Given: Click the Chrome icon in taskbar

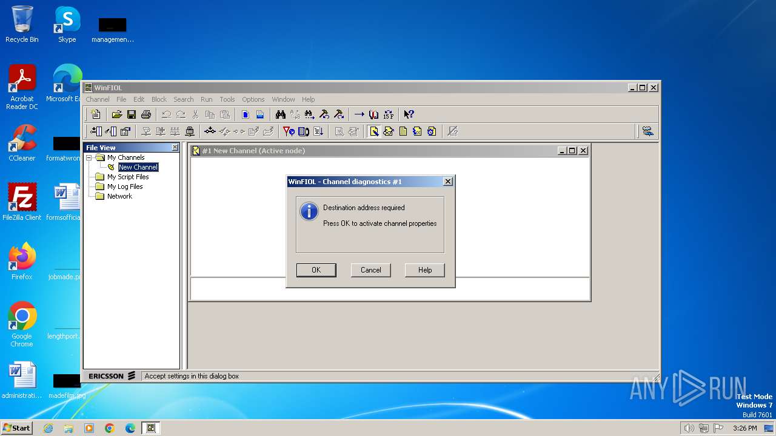Looking at the screenshot, I should (x=110, y=428).
